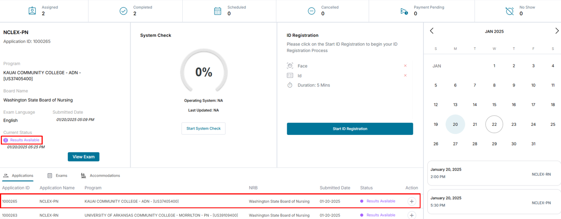Expand actions for application 1000265

click(x=411, y=201)
